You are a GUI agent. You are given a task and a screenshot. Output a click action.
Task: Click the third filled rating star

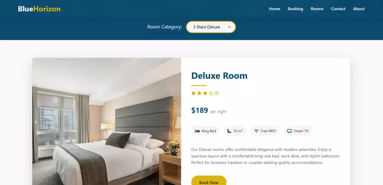(205, 93)
